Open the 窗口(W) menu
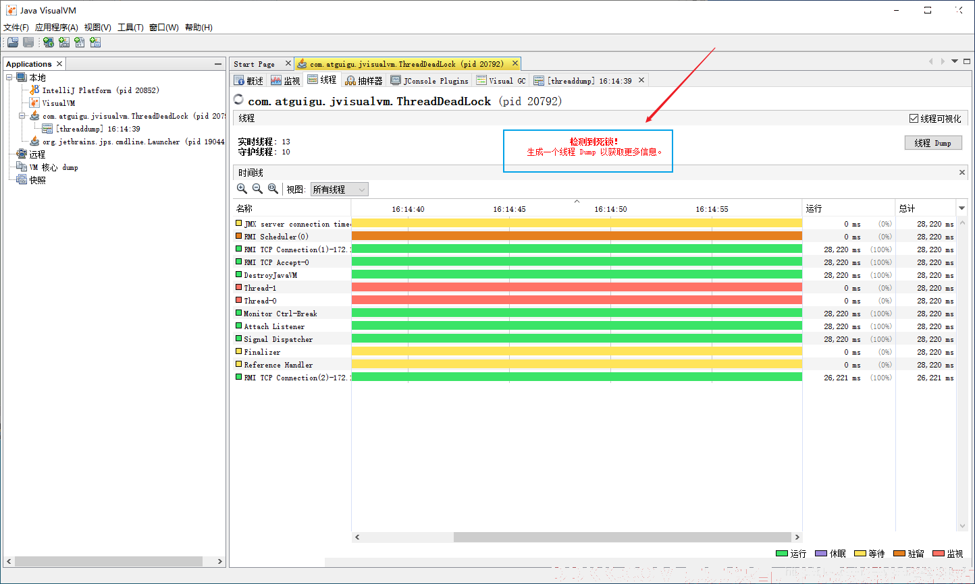Viewport: 975px width, 584px height. tap(164, 28)
